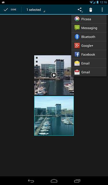Select the video thumbnail with buildings

[54, 75]
